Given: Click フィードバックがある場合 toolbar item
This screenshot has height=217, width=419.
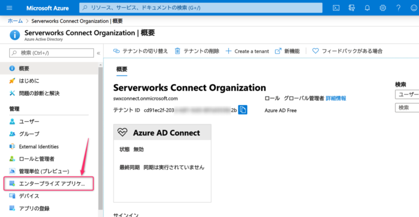Looking at the screenshot, I should [x=347, y=51].
